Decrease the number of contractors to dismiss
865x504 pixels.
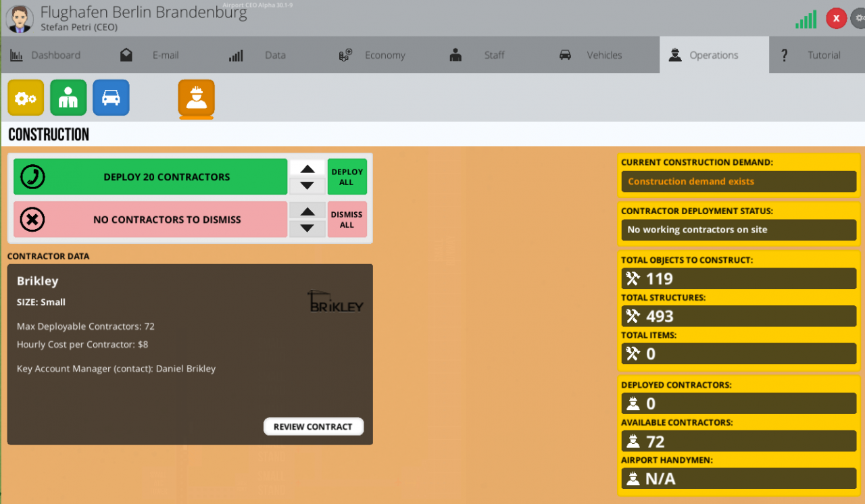click(307, 228)
